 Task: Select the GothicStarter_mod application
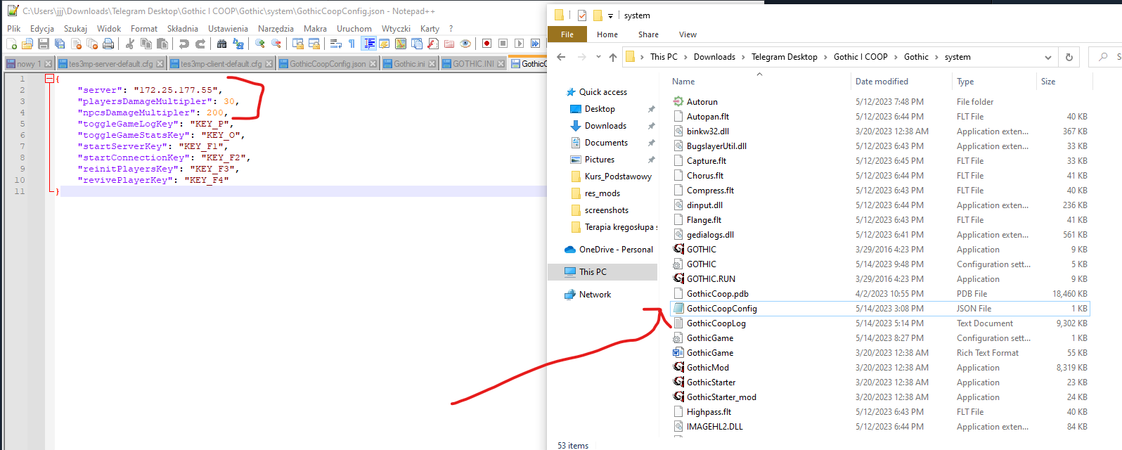click(879, 397)
